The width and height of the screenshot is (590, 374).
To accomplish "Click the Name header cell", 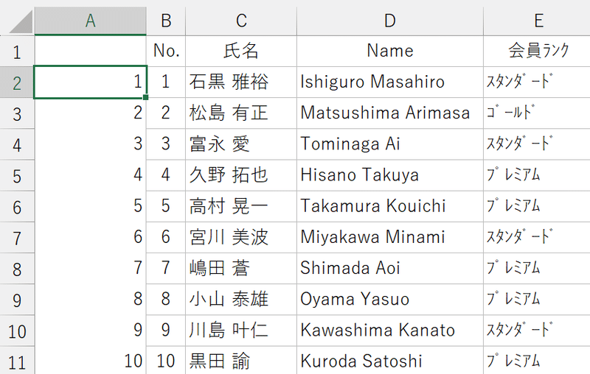I will coord(390,51).
